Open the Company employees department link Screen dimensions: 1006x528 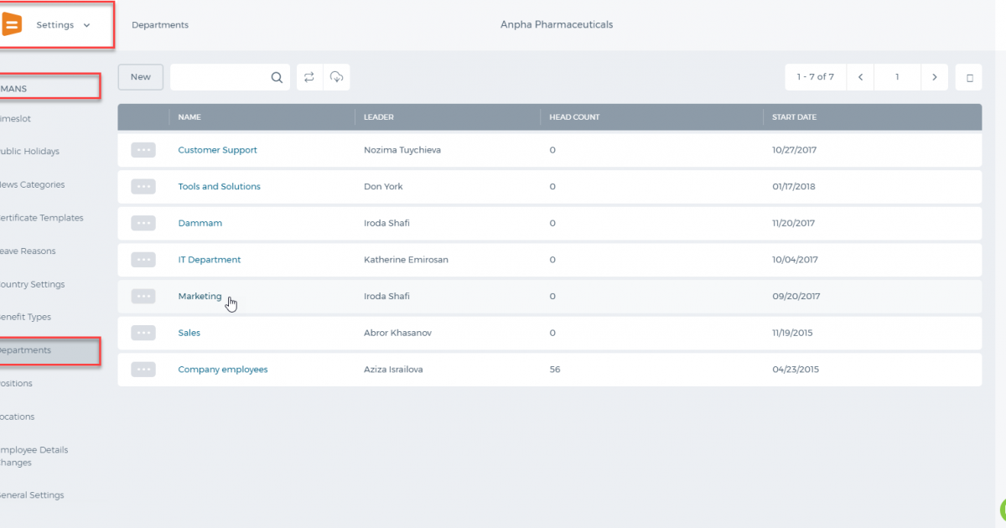click(223, 369)
